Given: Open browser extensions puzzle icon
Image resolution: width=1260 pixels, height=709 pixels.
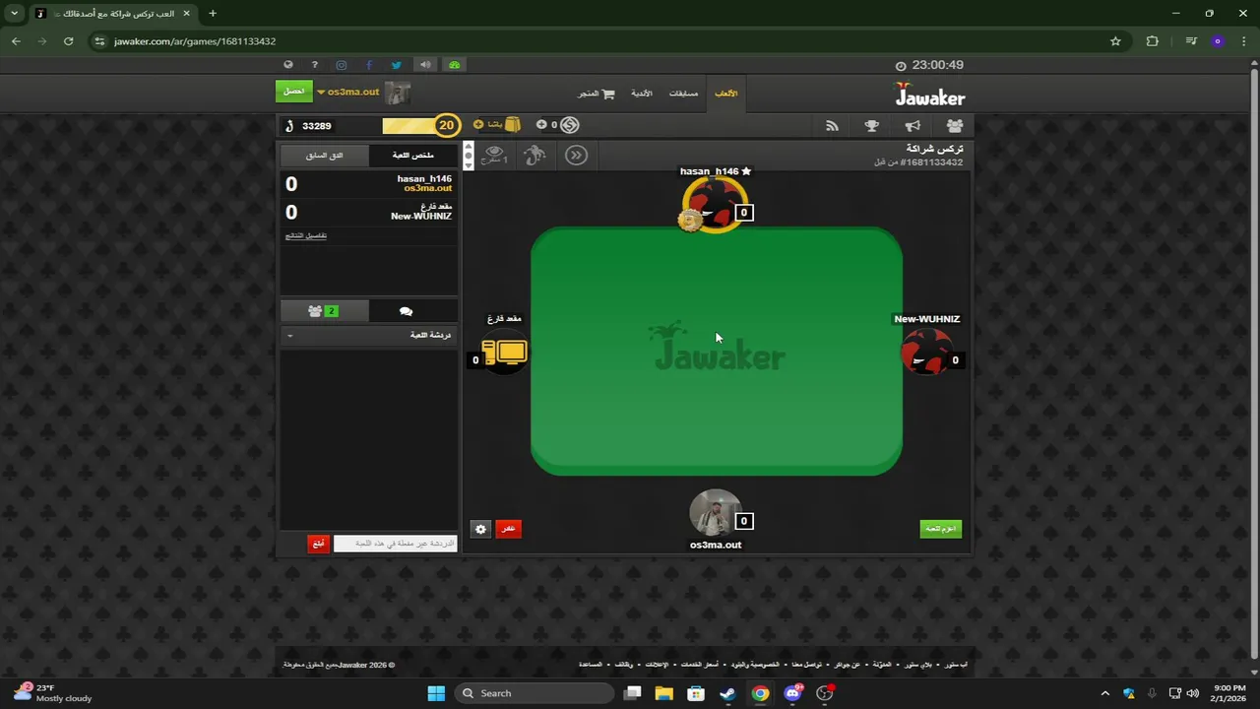Looking at the screenshot, I should click(x=1153, y=41).
